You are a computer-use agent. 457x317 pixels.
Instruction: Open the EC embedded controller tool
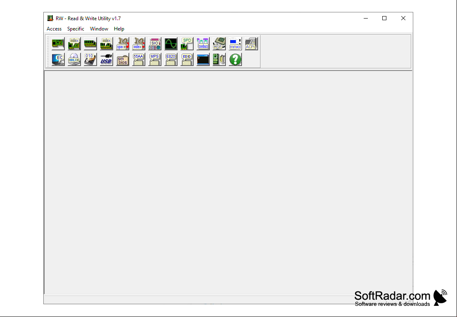(x=58, y=59)
